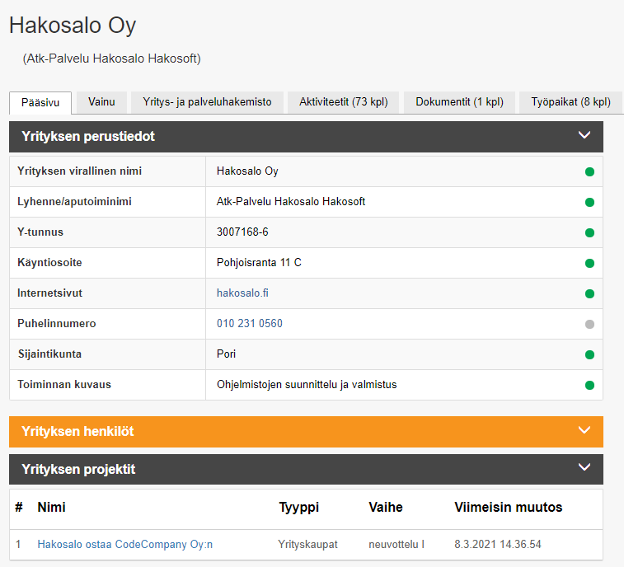The height and width of the screenshot is (567, 624).
Task: Click the Hakosalo Oy page heading
Action: (73, 26)
